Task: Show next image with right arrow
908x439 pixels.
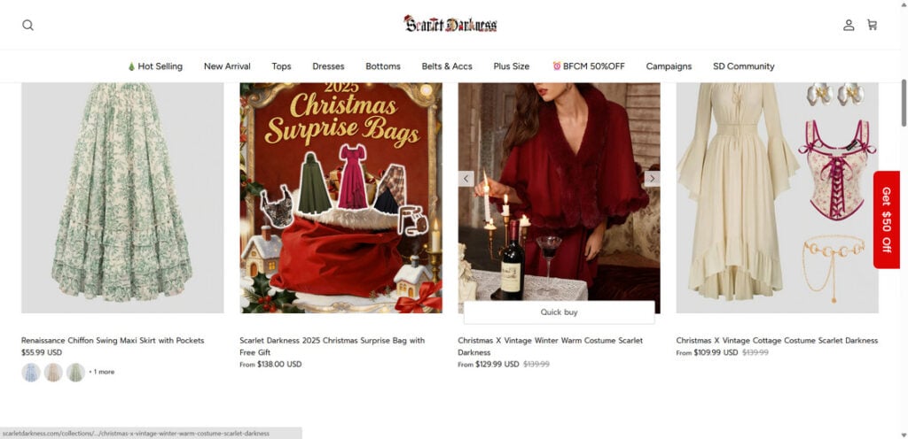Action: (x=652, y=179)
